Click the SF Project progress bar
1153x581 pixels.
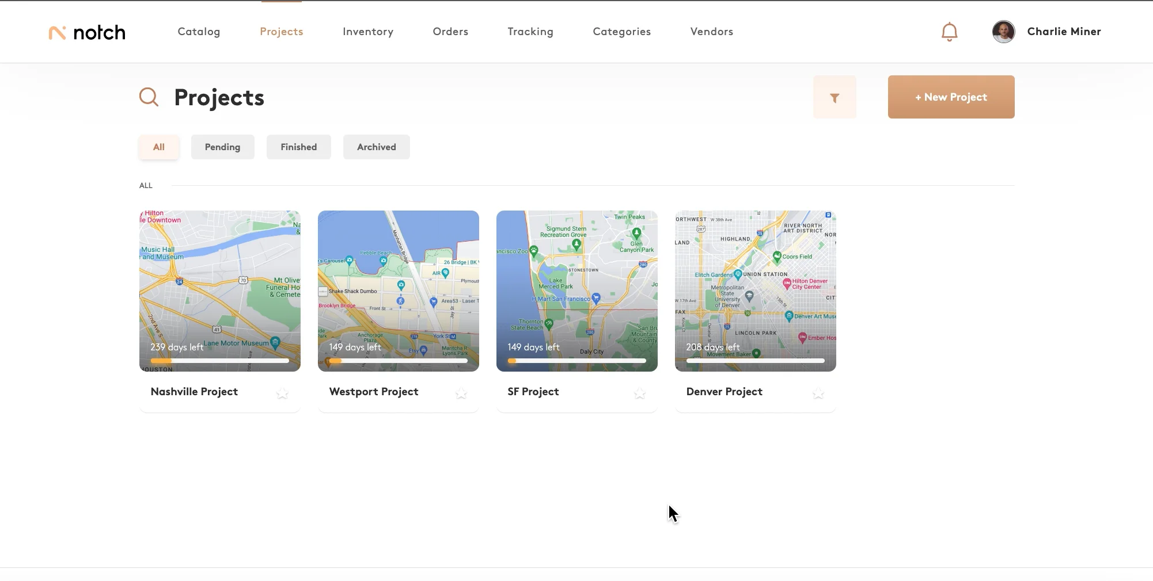click(x=577, y=361)
